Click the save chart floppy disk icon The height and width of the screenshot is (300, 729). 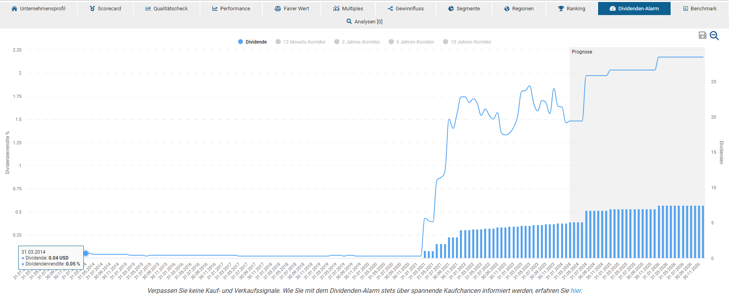pyautogui.click(x=702, y=35)
